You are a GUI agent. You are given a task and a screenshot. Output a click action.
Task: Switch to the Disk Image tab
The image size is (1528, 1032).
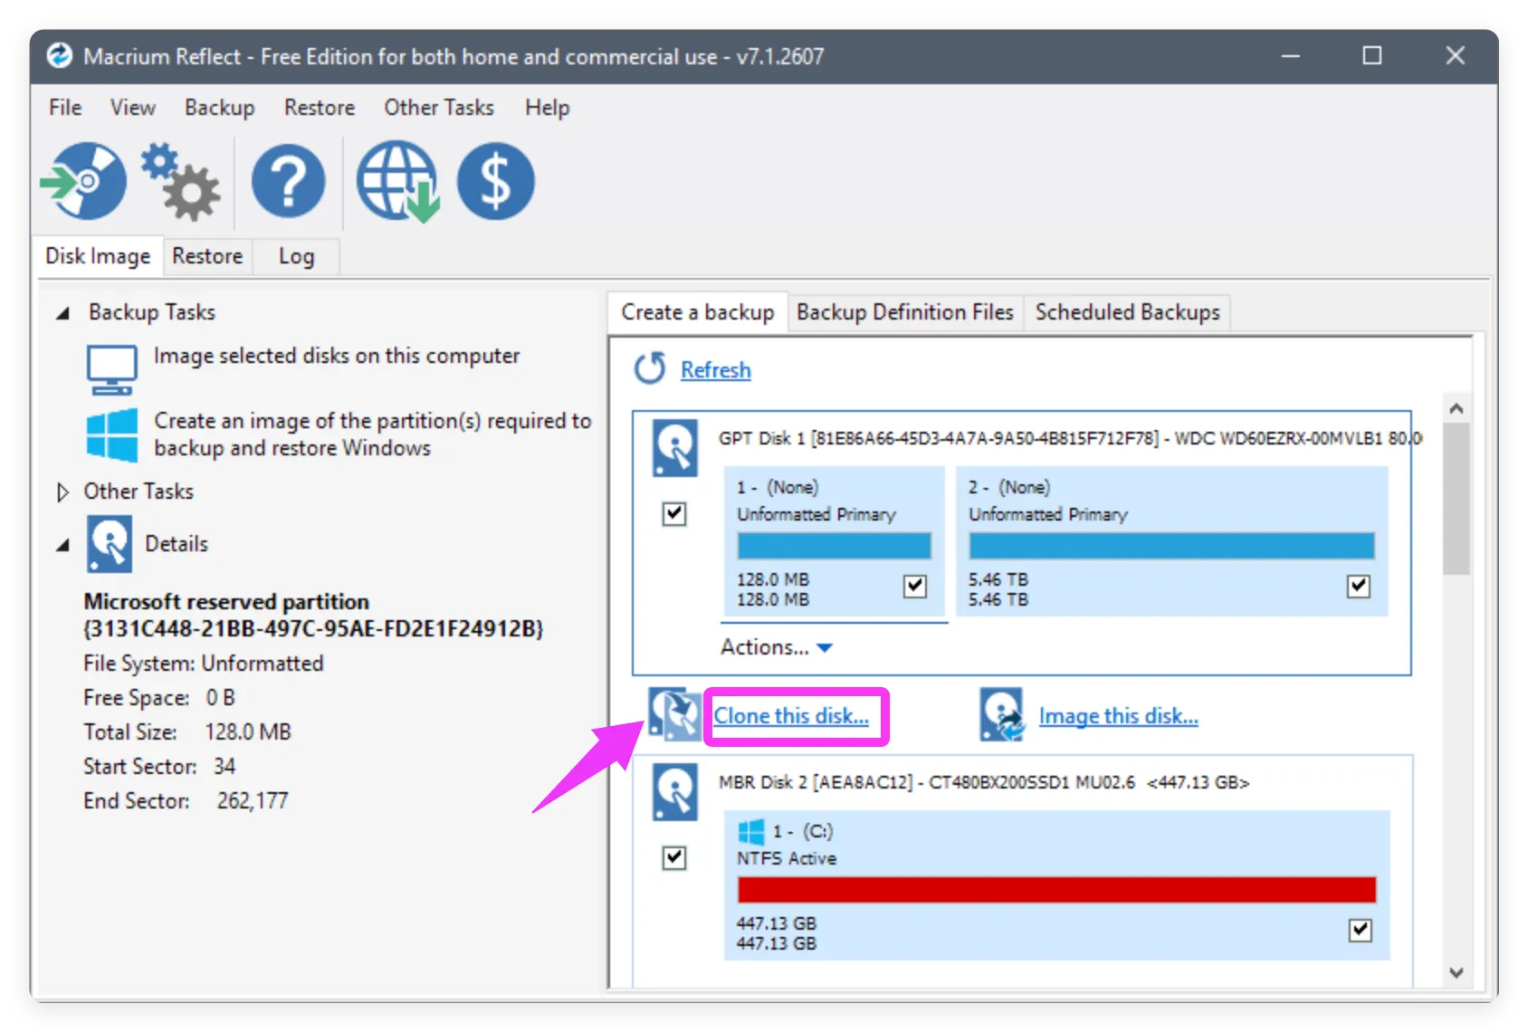coord(98,256)
